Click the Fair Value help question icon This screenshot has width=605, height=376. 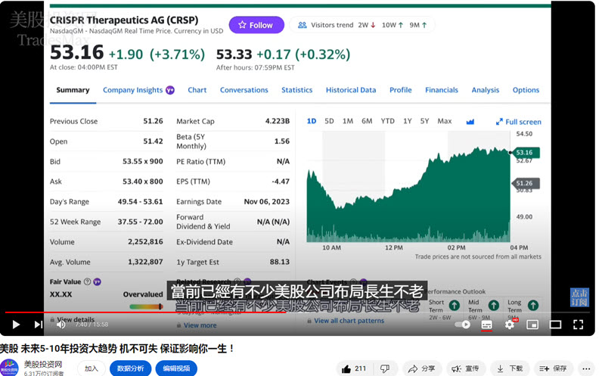pyautogui.click(x=88, y=281)
